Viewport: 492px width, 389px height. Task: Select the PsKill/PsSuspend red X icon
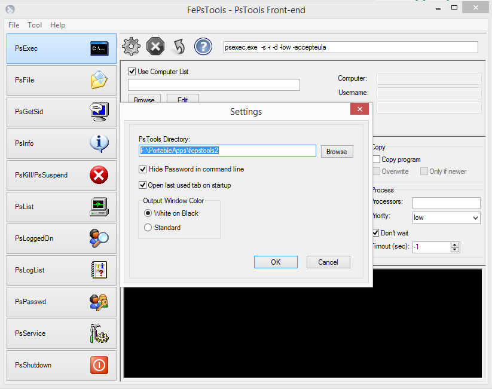pos(99,175)
